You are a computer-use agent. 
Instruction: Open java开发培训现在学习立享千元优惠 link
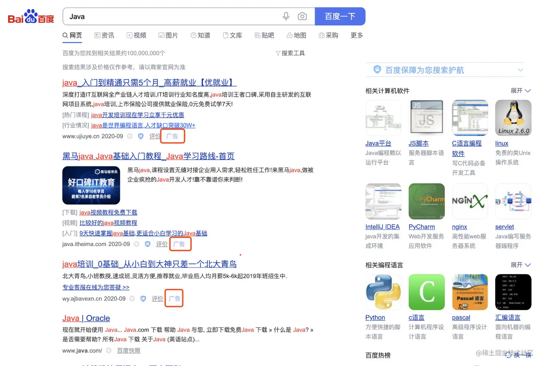(138, 115)
